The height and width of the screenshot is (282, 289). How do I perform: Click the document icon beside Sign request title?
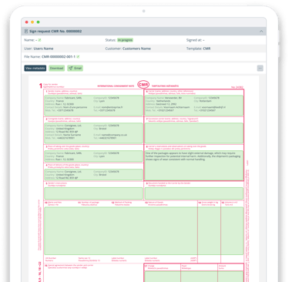tap(26, 32)
